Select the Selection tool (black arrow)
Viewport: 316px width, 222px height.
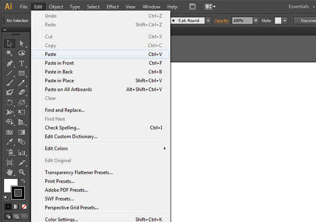click(9, 44)
